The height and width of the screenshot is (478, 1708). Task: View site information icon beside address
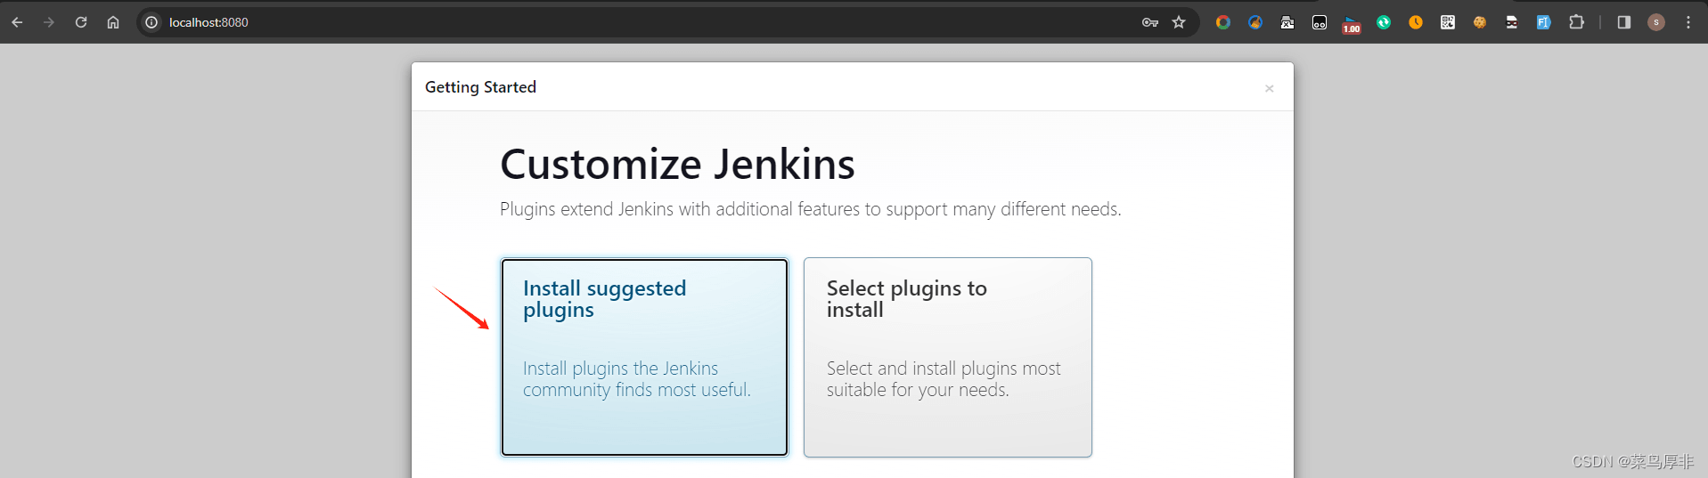pos(151,22)
